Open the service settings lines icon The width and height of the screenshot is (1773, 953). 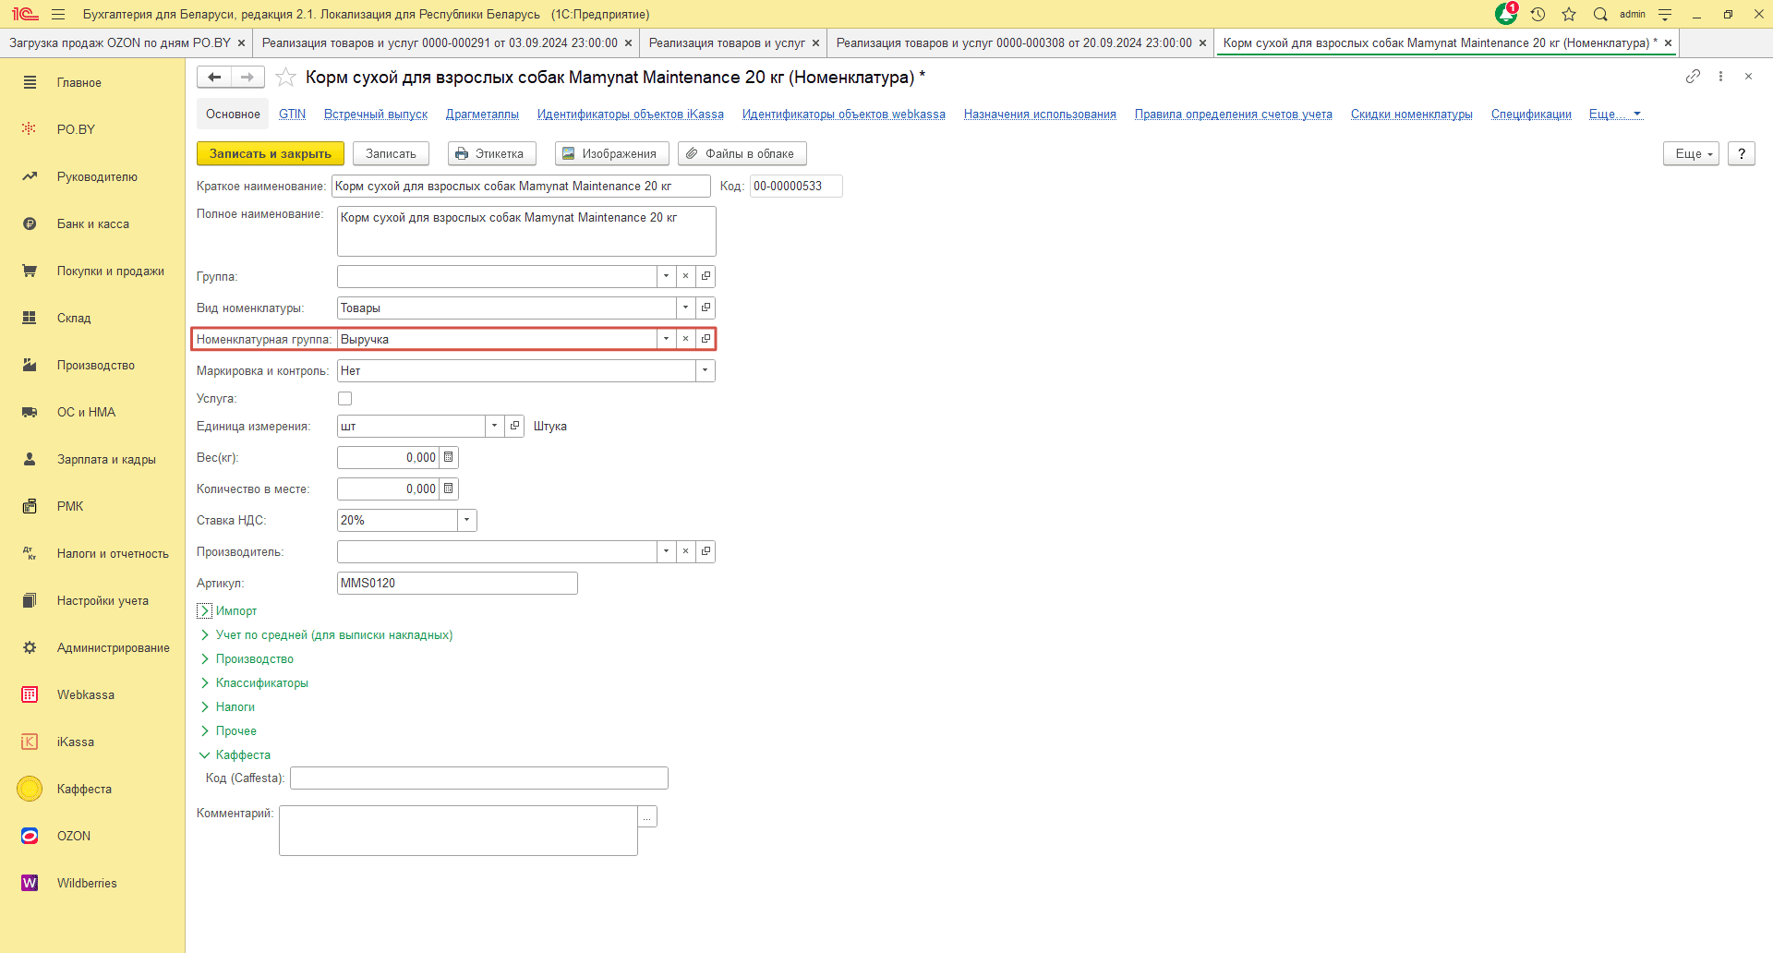click(x=1665, y=14)
